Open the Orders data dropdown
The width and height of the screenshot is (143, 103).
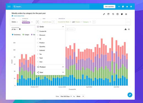(x=15, y=22)
